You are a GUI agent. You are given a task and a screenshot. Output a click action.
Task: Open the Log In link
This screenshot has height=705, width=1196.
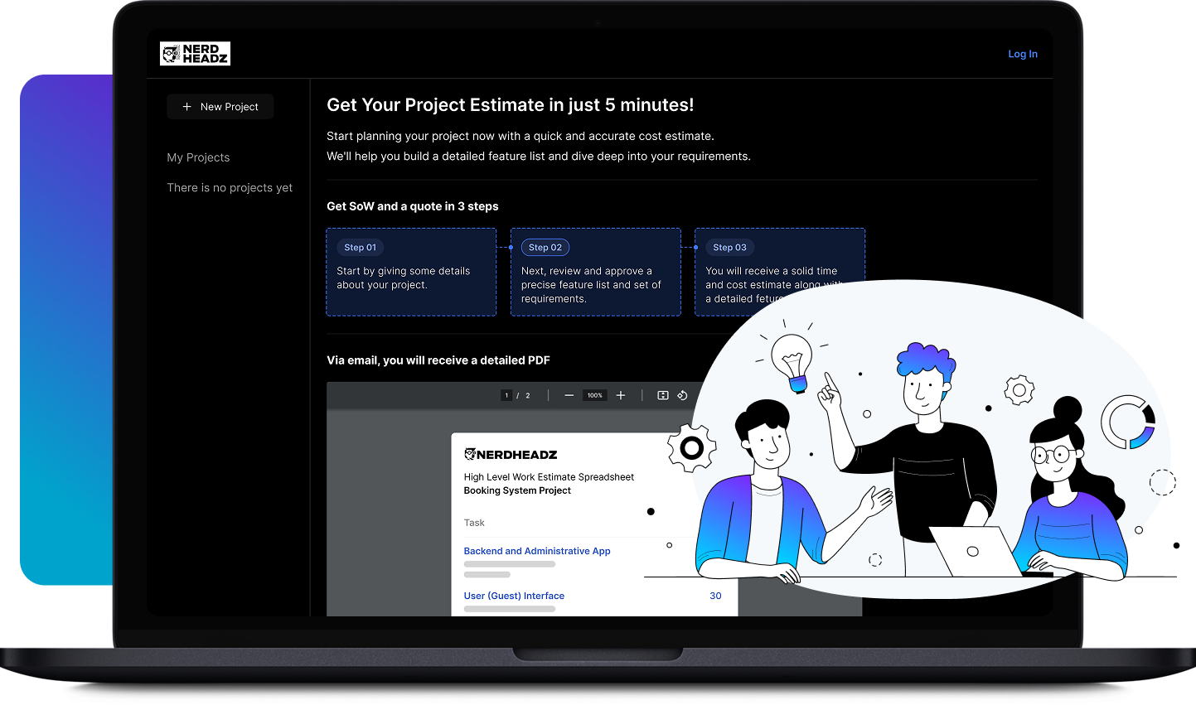coord(1023,54)
